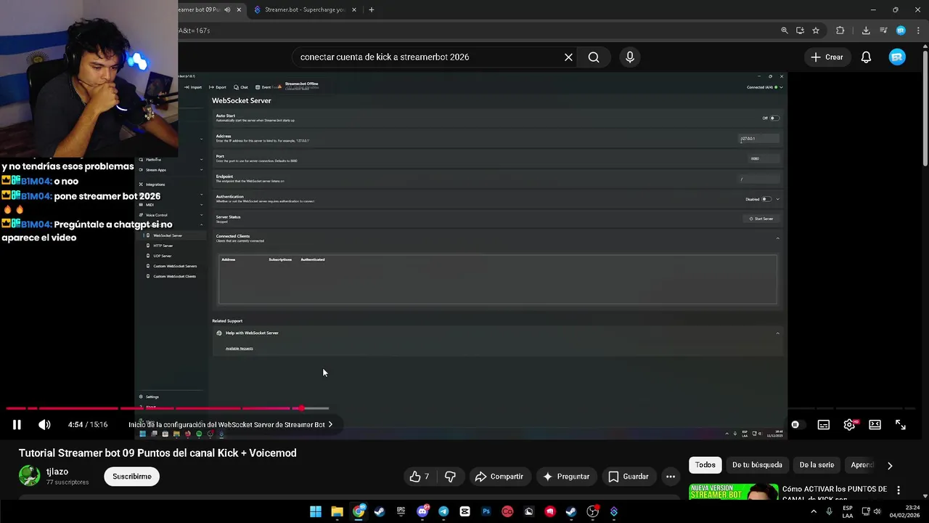Open the Export menu item
The height and width of the screenshot is (523, 929).
pos(217,87)
